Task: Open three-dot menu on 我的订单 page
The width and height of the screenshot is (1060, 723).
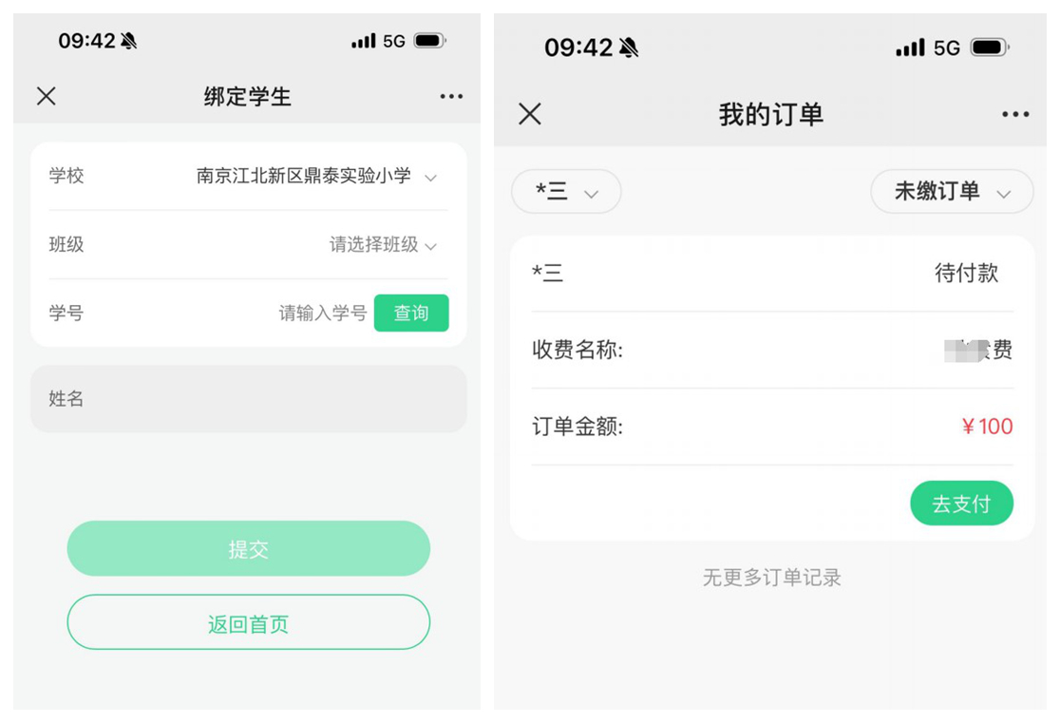Action: [1015, 114]
